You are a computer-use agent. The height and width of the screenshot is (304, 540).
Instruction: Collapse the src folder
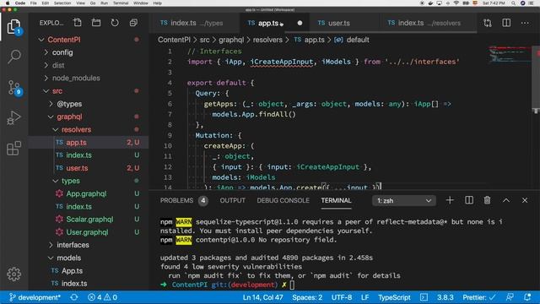coord(57,91)
